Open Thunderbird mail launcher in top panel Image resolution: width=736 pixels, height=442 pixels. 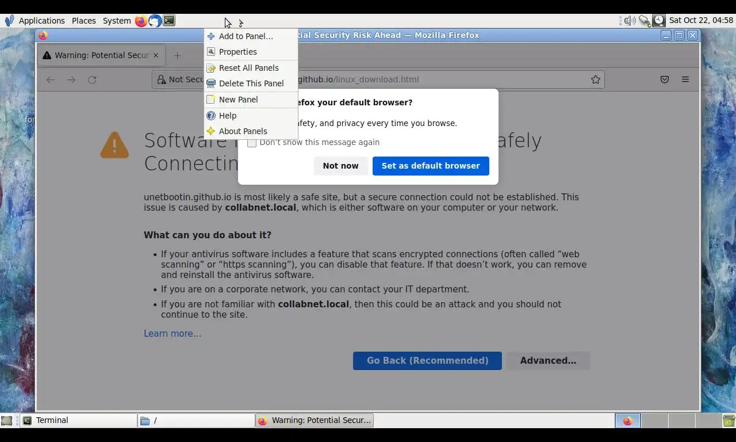(x=155, y=21)
